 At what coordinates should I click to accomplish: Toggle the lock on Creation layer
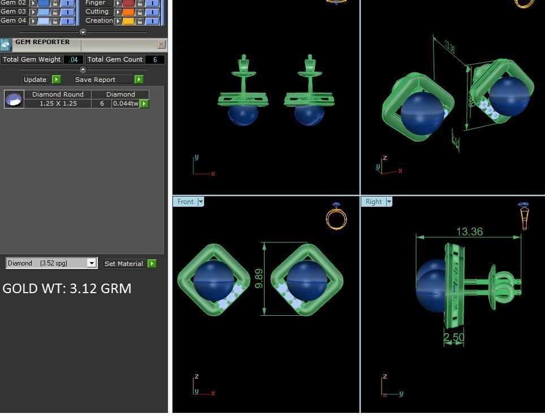(x=140, y=21)
